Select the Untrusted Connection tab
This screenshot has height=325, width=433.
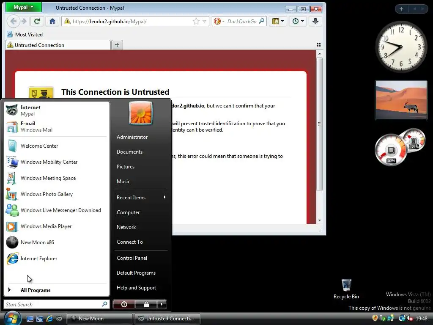[x=58, y=45]
